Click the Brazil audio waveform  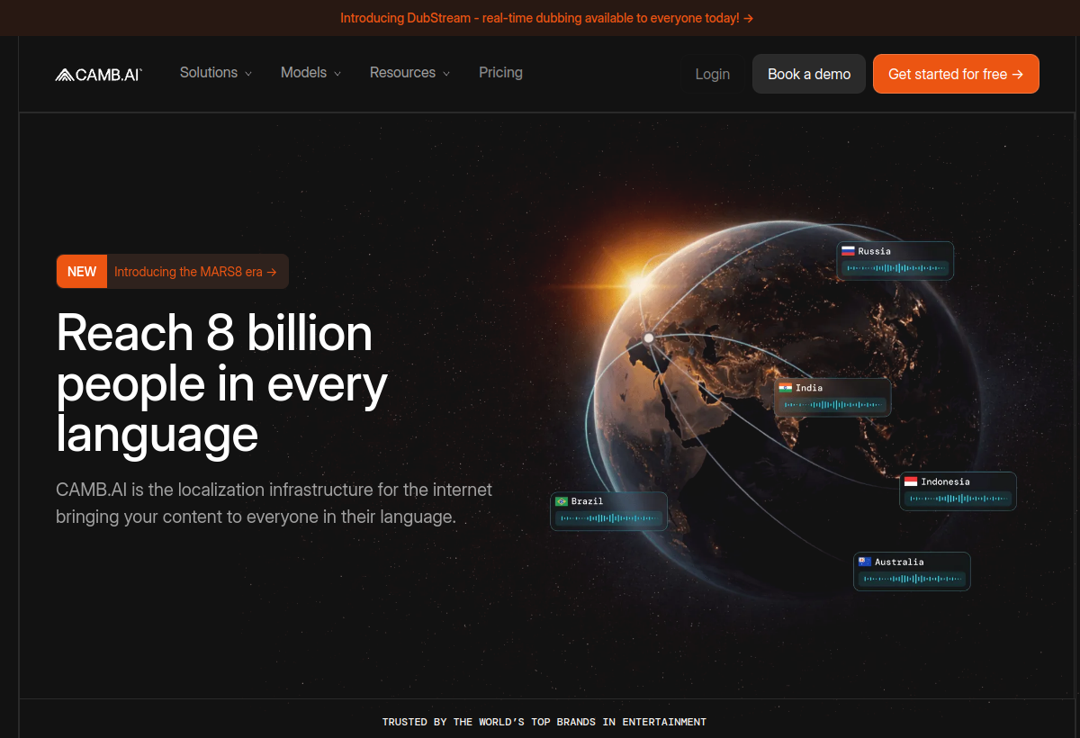(608, 518)
